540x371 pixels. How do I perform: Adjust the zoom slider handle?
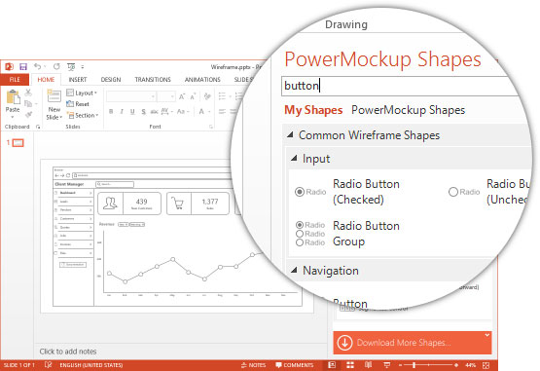[x=414, y=365]
